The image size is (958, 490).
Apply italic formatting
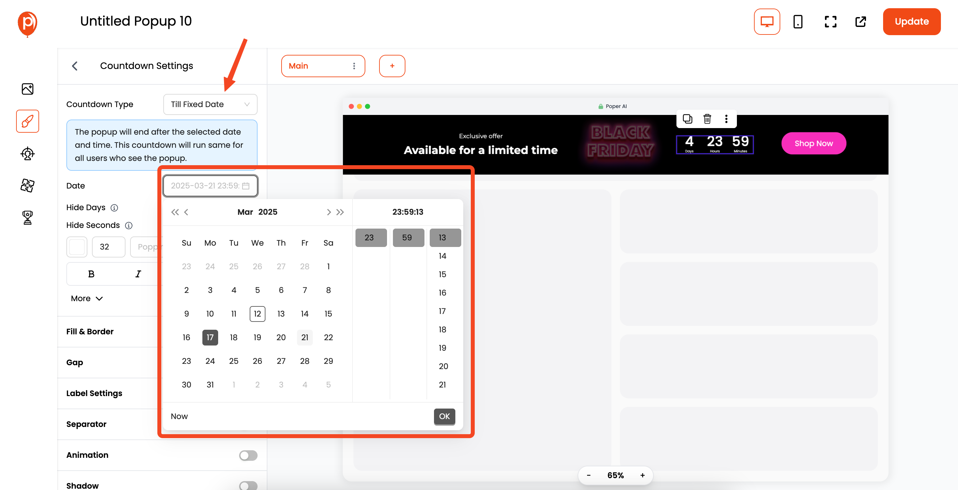138,274
